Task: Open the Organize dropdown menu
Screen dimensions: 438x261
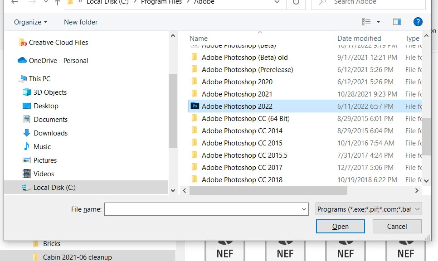Action: click(30, 22)
